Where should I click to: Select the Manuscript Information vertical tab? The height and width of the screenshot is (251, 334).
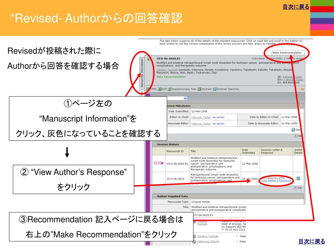pyautogui.click(x=142, y=73)
